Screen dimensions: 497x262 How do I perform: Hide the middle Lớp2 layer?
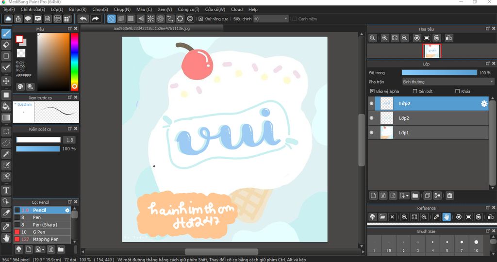point(371,118)
